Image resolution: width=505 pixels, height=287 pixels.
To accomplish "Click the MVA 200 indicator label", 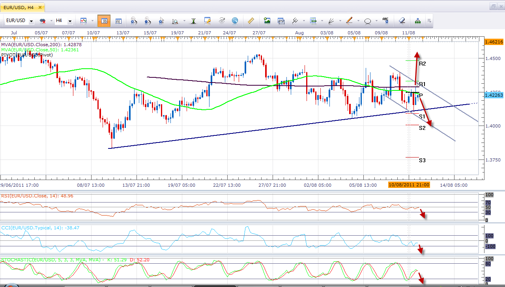I will (41, 45).
